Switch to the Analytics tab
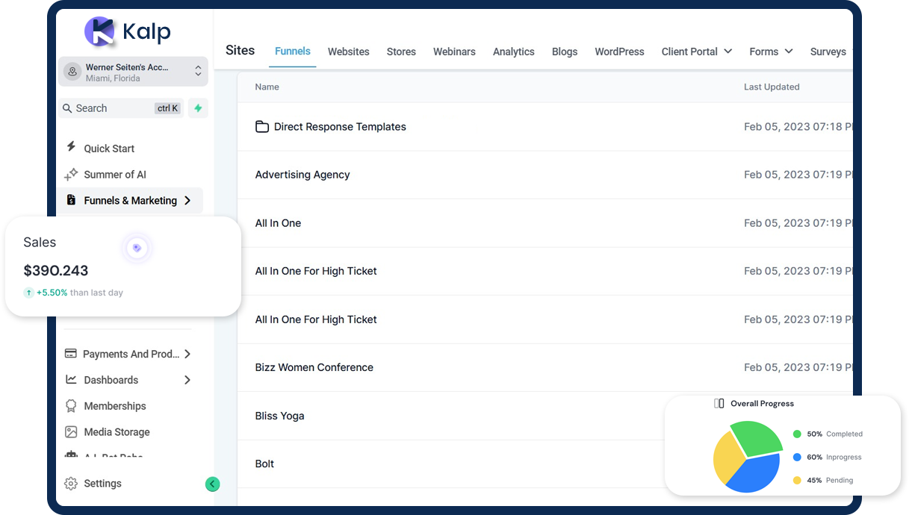909x515 pixels. (513, 51)
